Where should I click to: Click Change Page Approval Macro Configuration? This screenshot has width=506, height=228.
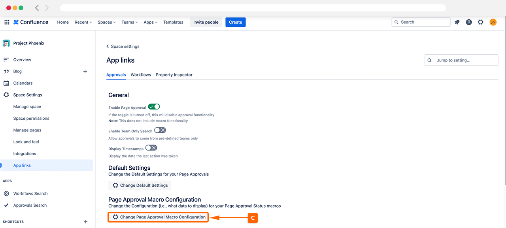159,217
